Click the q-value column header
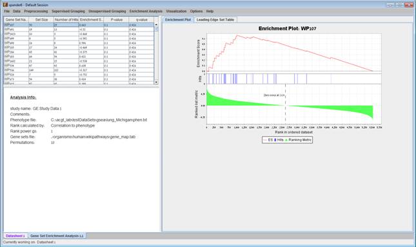This screenshot has height=247, width=416. 141,19
